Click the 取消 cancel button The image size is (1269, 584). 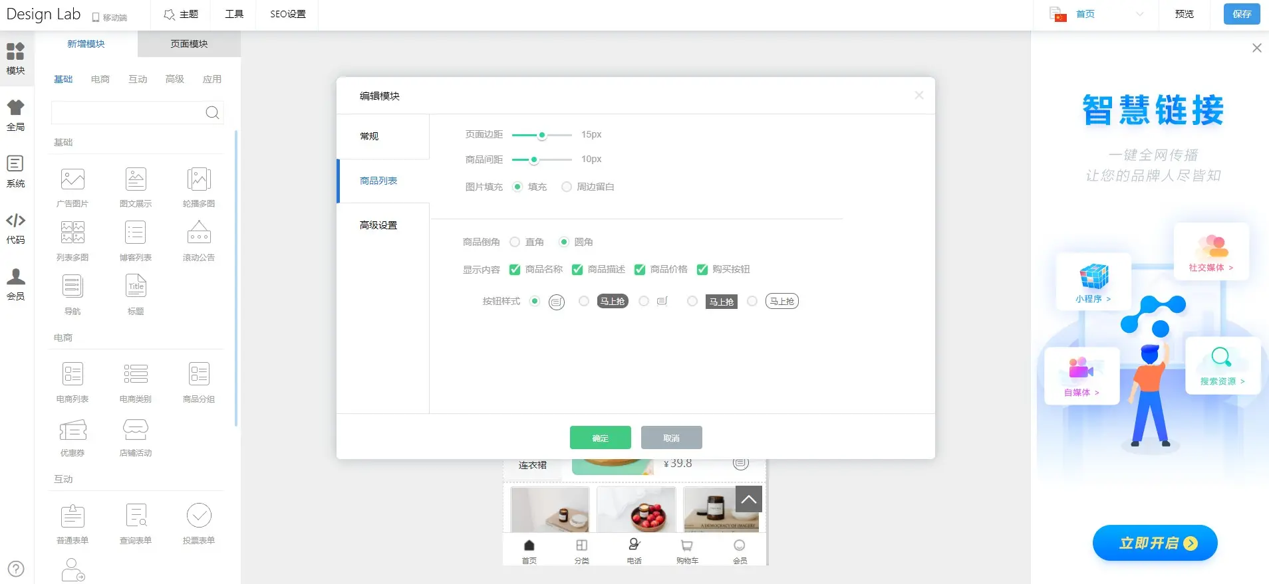[672, 438]
